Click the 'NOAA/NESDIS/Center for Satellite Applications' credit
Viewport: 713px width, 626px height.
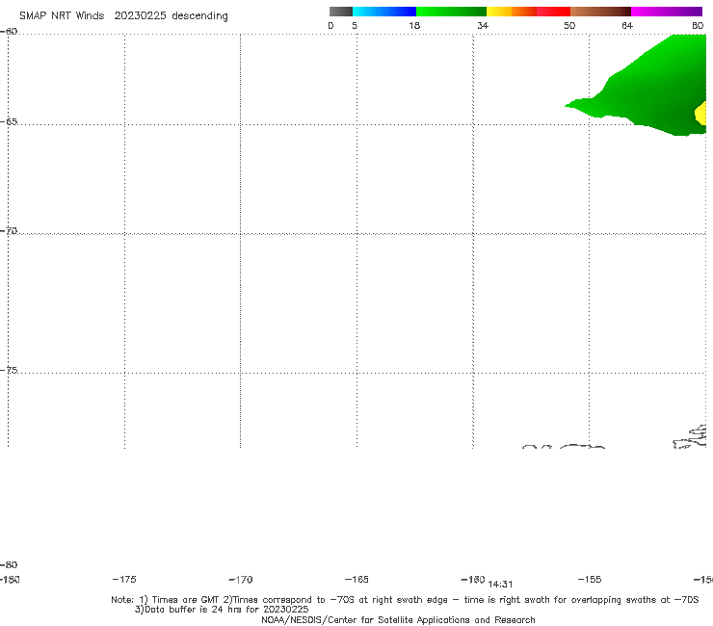pyautogui.click(x=398, y=620)
